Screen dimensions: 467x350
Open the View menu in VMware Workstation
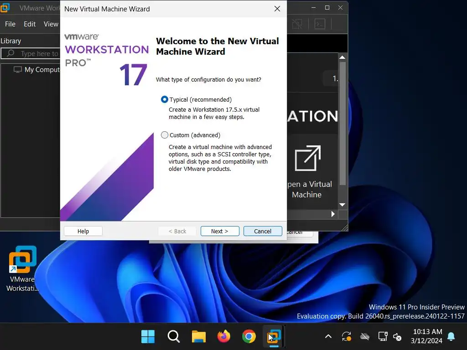51,24
